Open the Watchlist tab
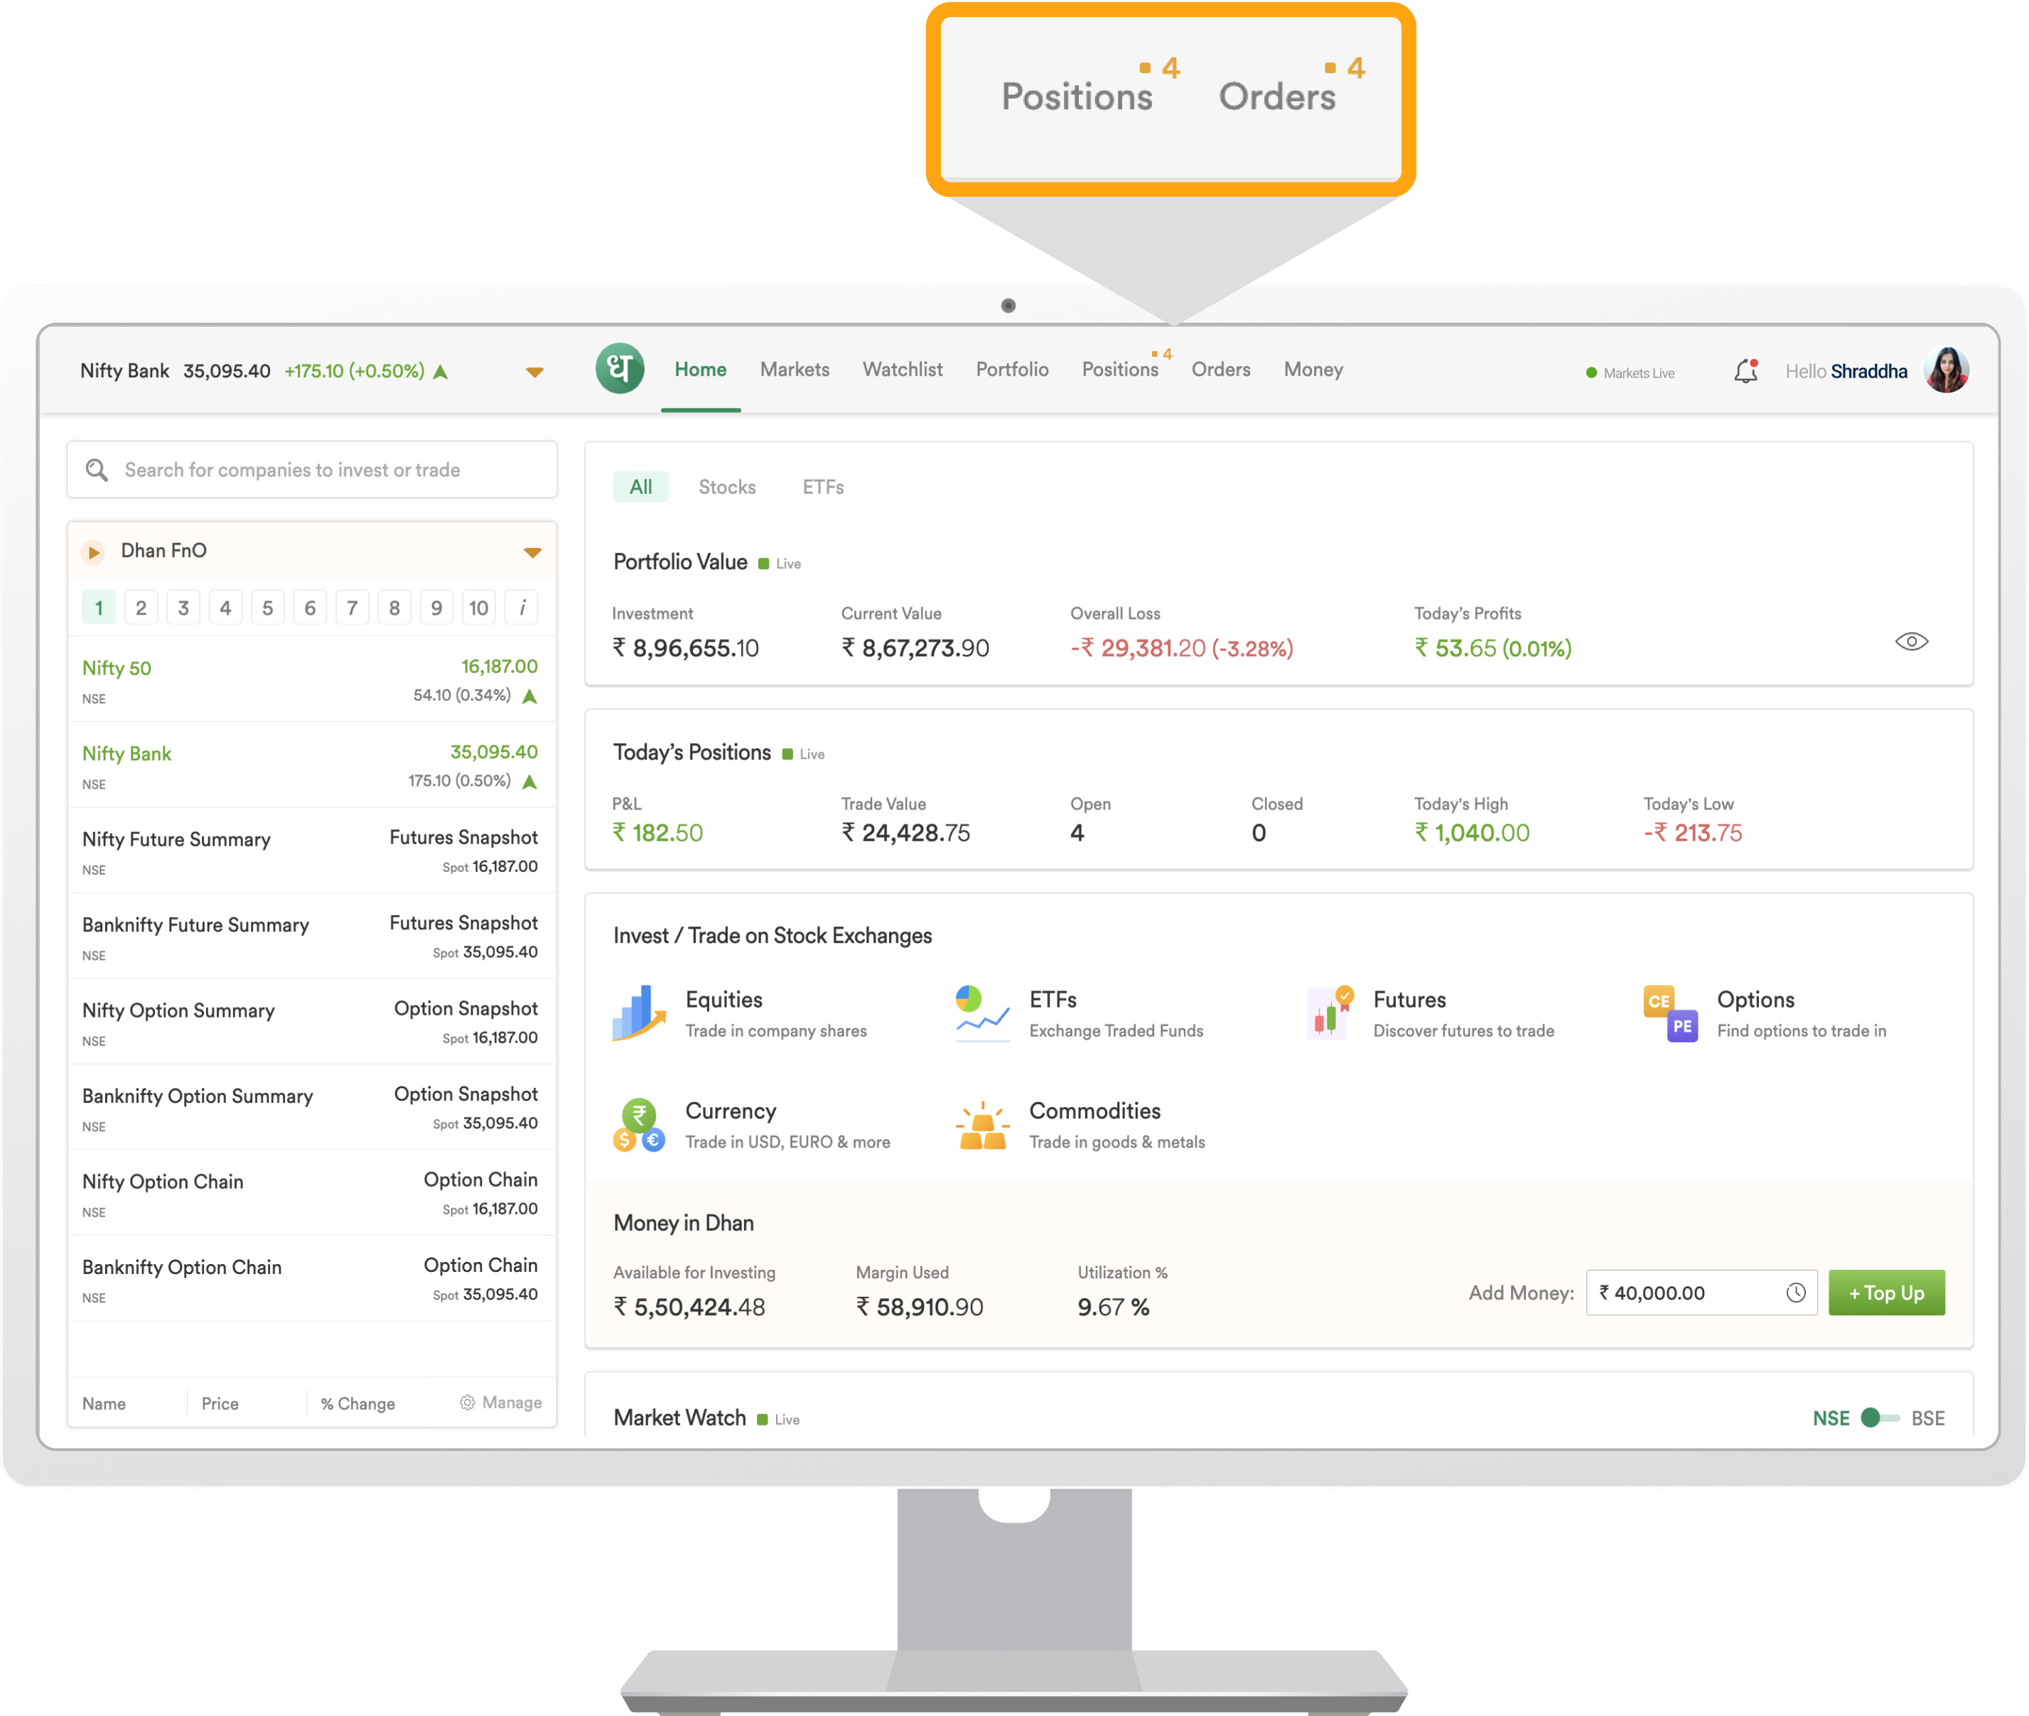2029x1716 pixels. click(903, 369)
